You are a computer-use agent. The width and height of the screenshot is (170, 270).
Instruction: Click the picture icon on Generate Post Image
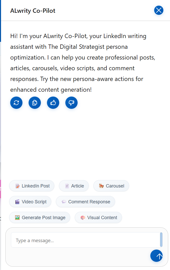coord(17,218)
